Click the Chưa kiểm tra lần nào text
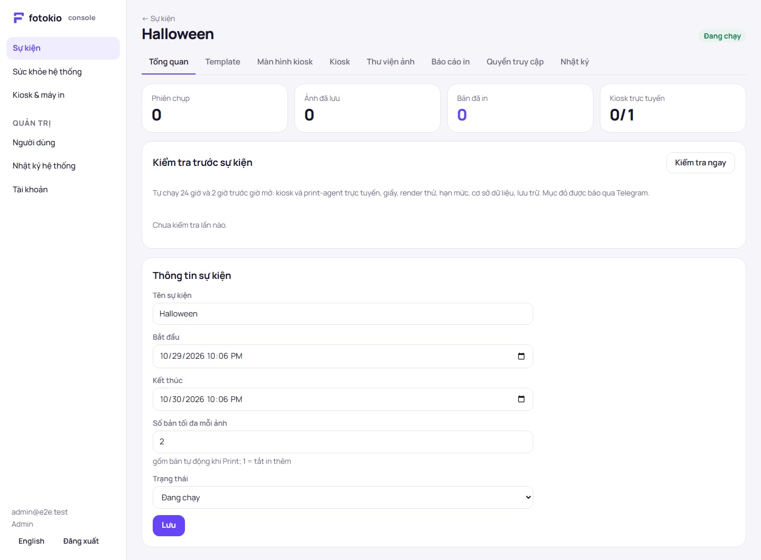This screenshot has height=560, width=761. coord(190,225)
